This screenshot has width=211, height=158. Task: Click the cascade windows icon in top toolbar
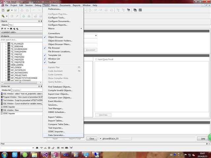(x=135, y=10)
